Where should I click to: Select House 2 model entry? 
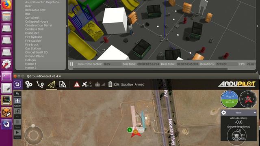click(31, 68)
